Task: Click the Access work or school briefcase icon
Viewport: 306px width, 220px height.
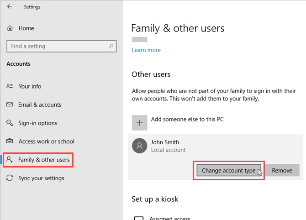Action: pos(10,141)
